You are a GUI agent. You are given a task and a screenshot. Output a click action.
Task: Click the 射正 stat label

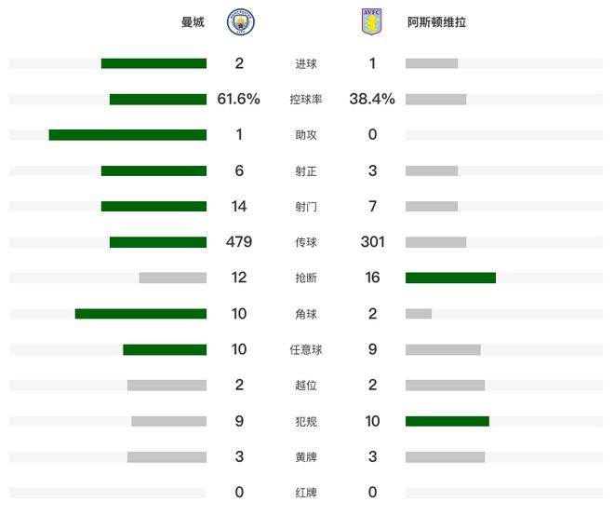coord(306,171)
